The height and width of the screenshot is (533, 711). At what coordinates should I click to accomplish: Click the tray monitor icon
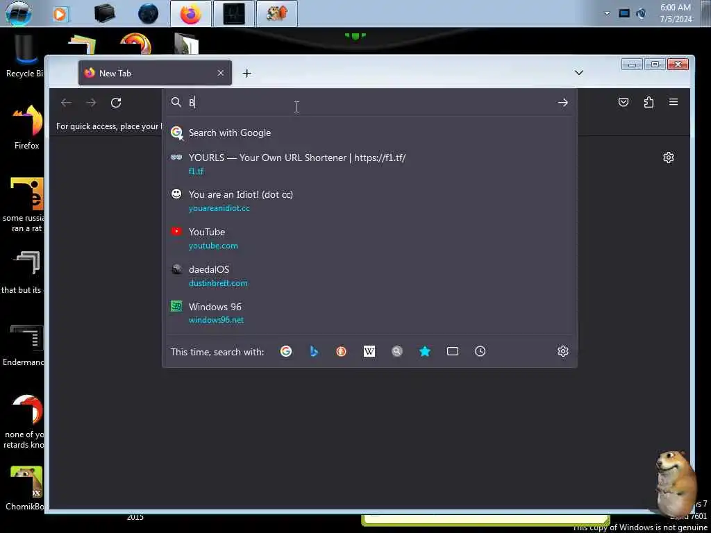coord(624,14)
